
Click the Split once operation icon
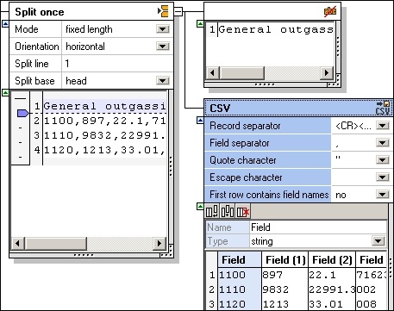click(163, 11)
